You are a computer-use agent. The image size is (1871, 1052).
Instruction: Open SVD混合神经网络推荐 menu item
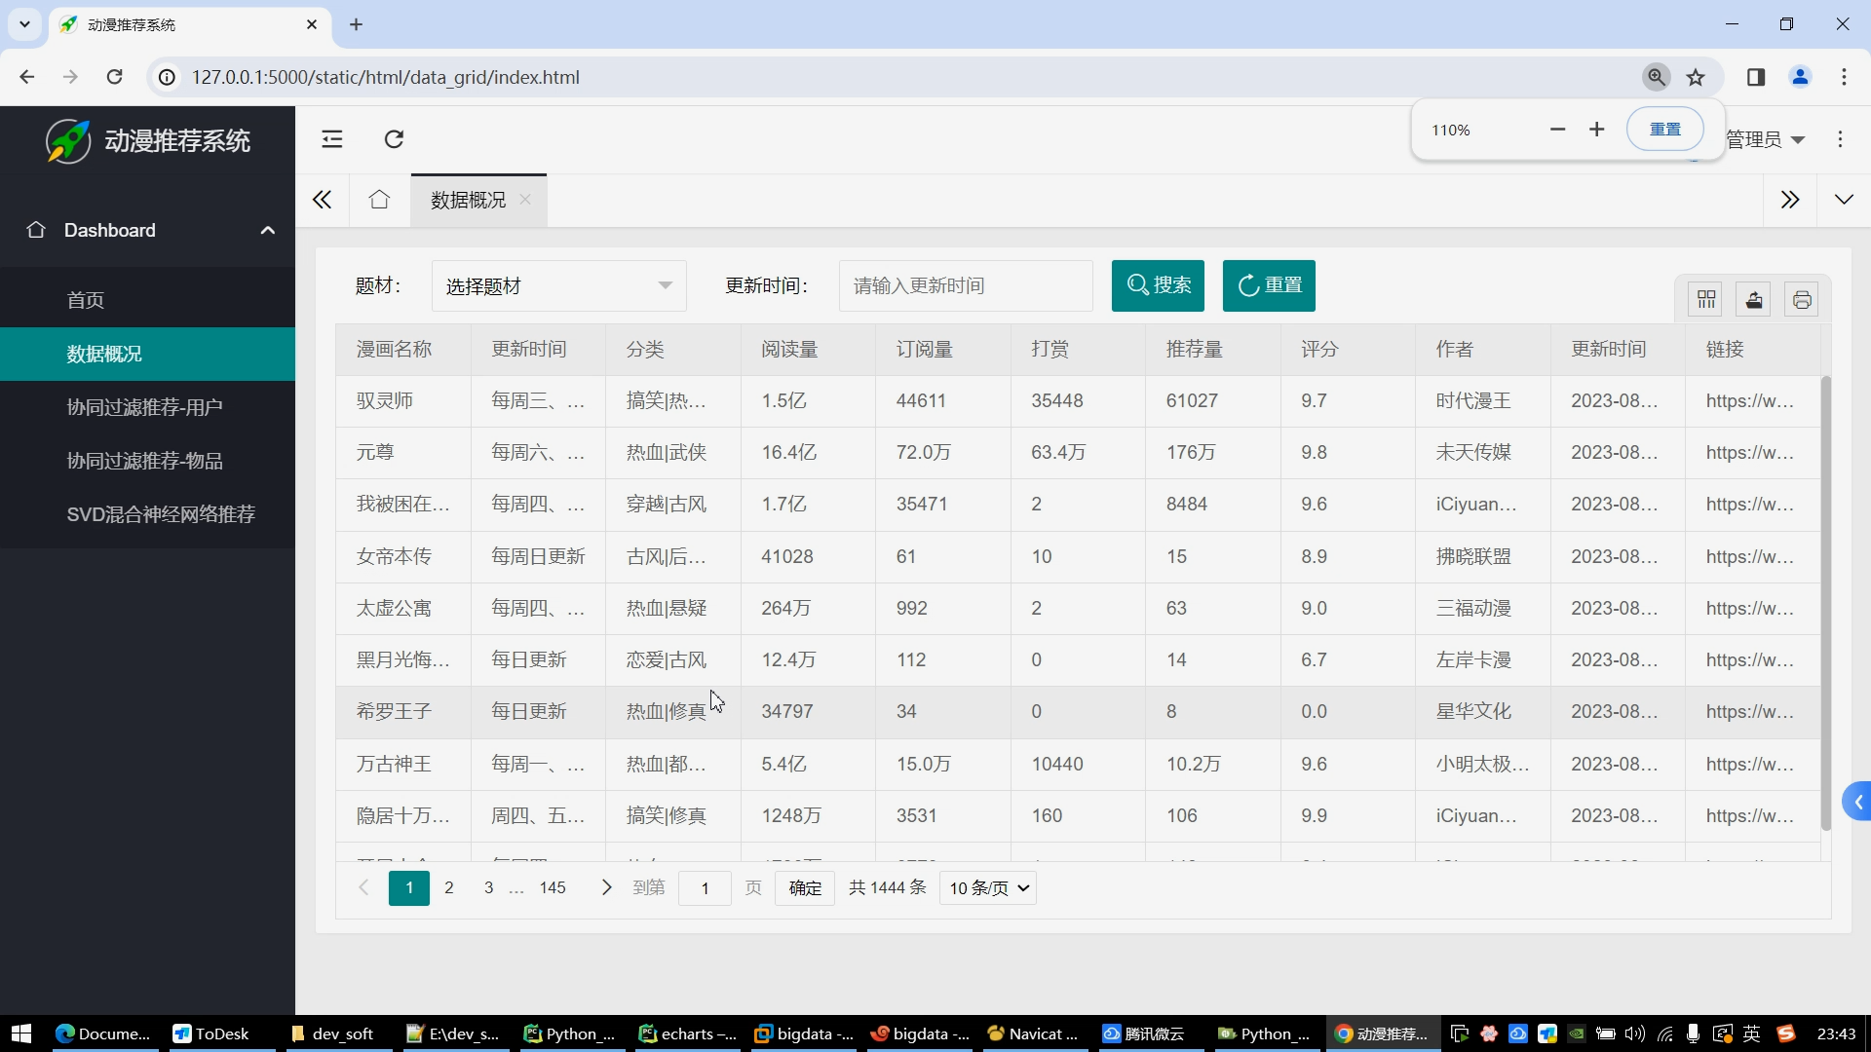(x=161, y=514)
